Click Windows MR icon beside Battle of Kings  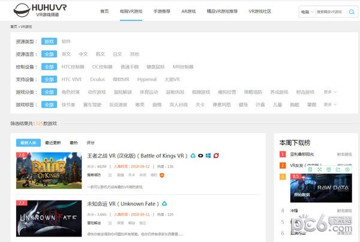point(208,156)
